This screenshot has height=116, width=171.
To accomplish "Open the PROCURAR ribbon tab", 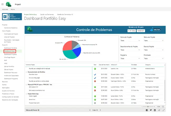I will point(5,9).
